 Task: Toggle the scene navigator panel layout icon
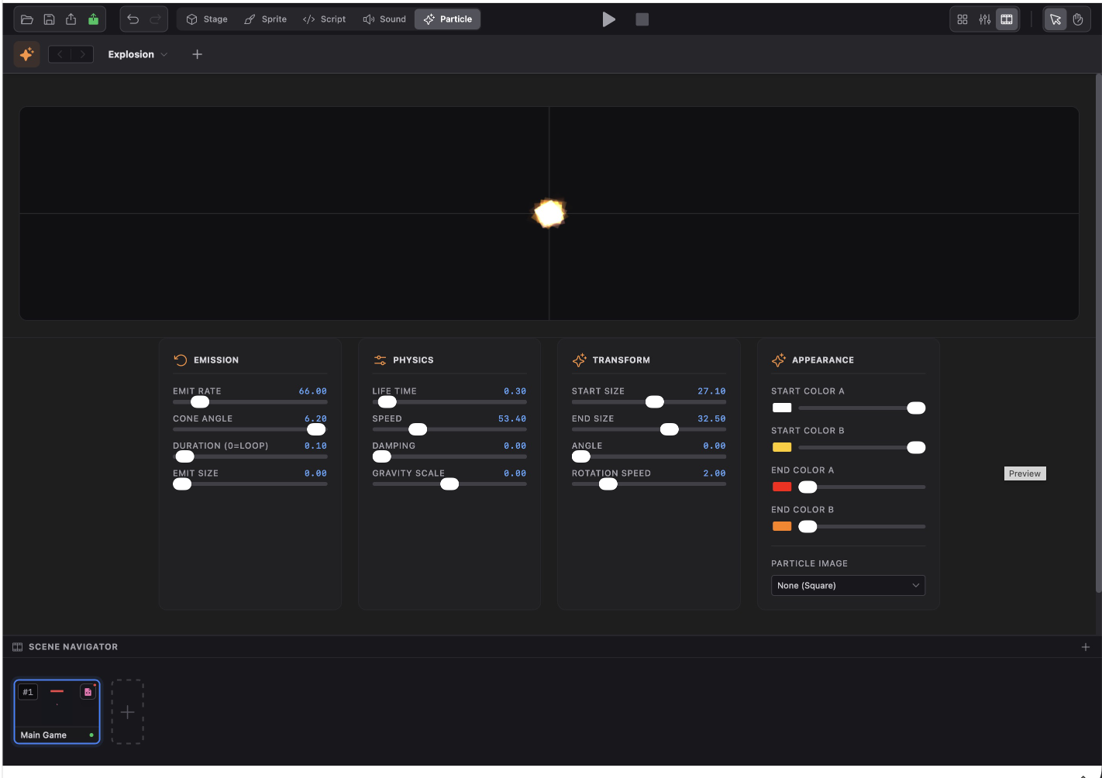pos(1007,19)
